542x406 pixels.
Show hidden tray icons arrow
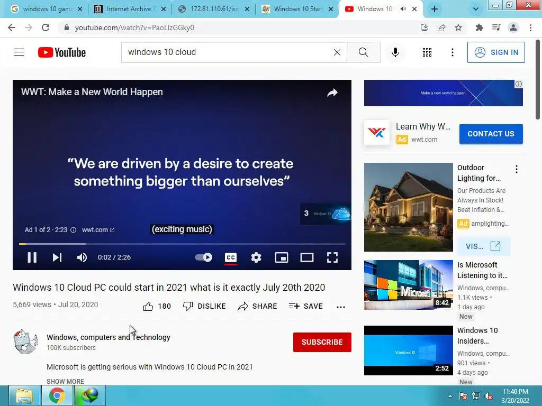pyautogui.click(x=450, y=396)
